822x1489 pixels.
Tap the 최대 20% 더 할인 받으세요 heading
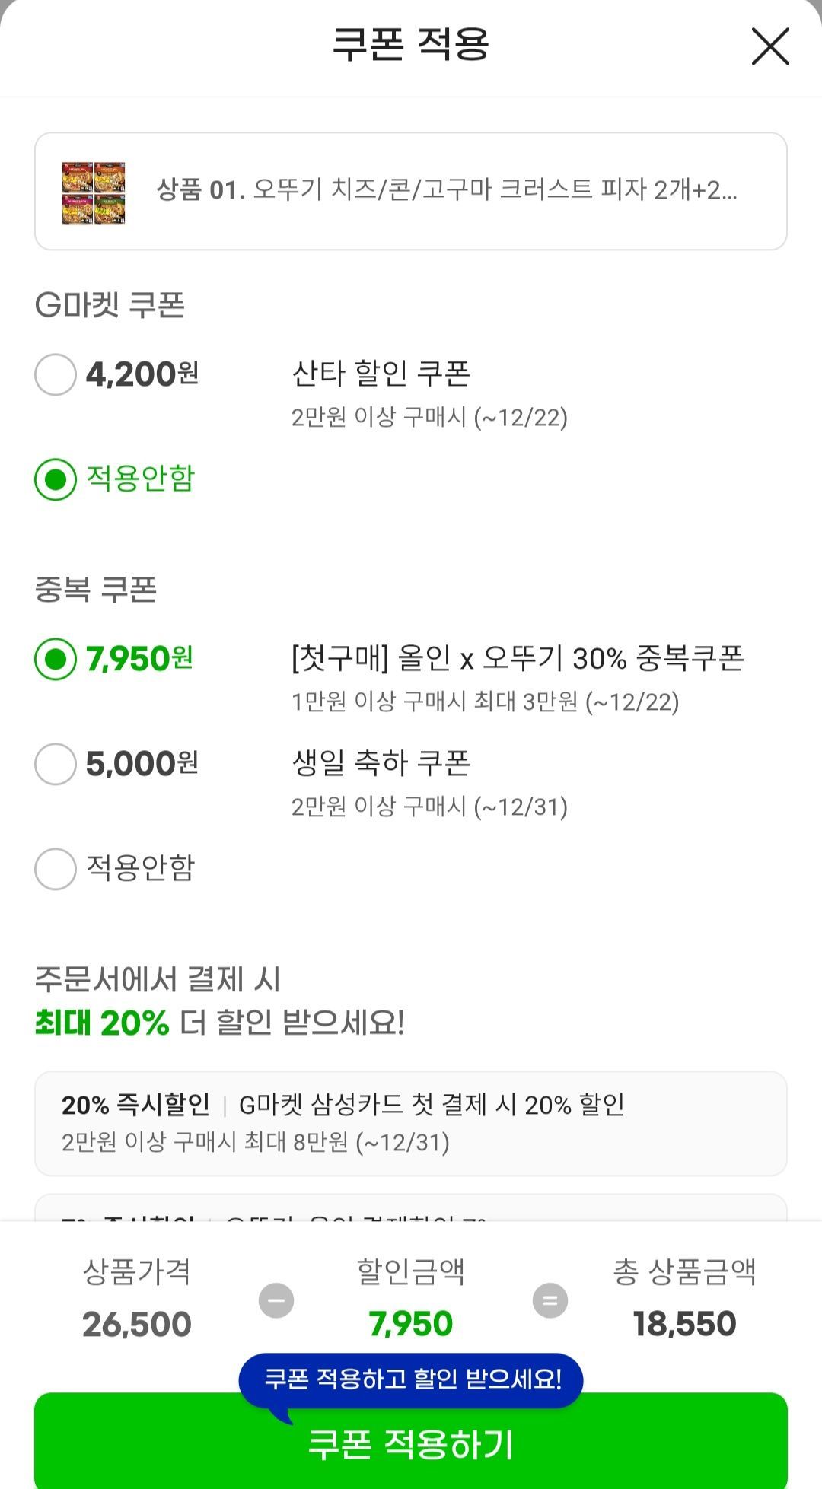point(221,1023)
